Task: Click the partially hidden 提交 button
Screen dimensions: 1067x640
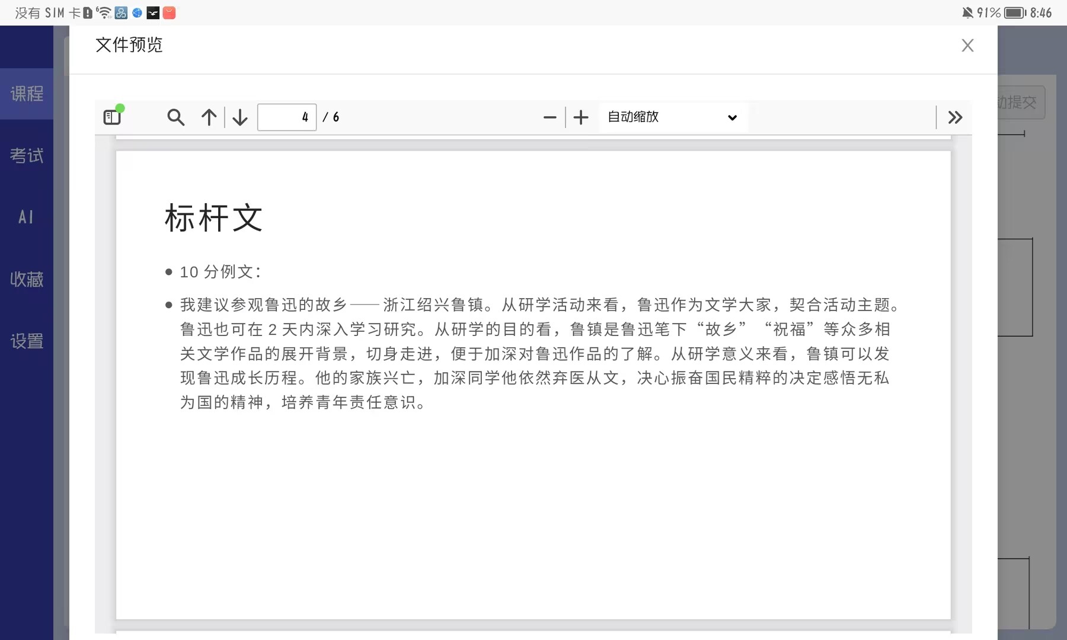Action: [1021, 103]
